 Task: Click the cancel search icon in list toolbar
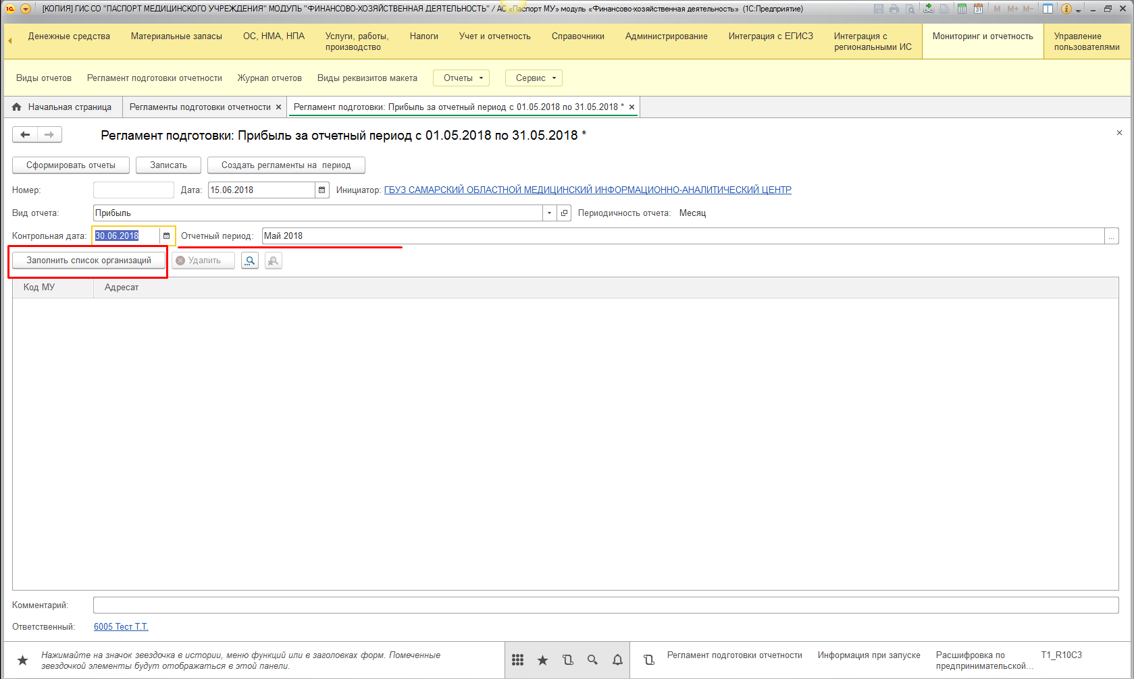273,261
